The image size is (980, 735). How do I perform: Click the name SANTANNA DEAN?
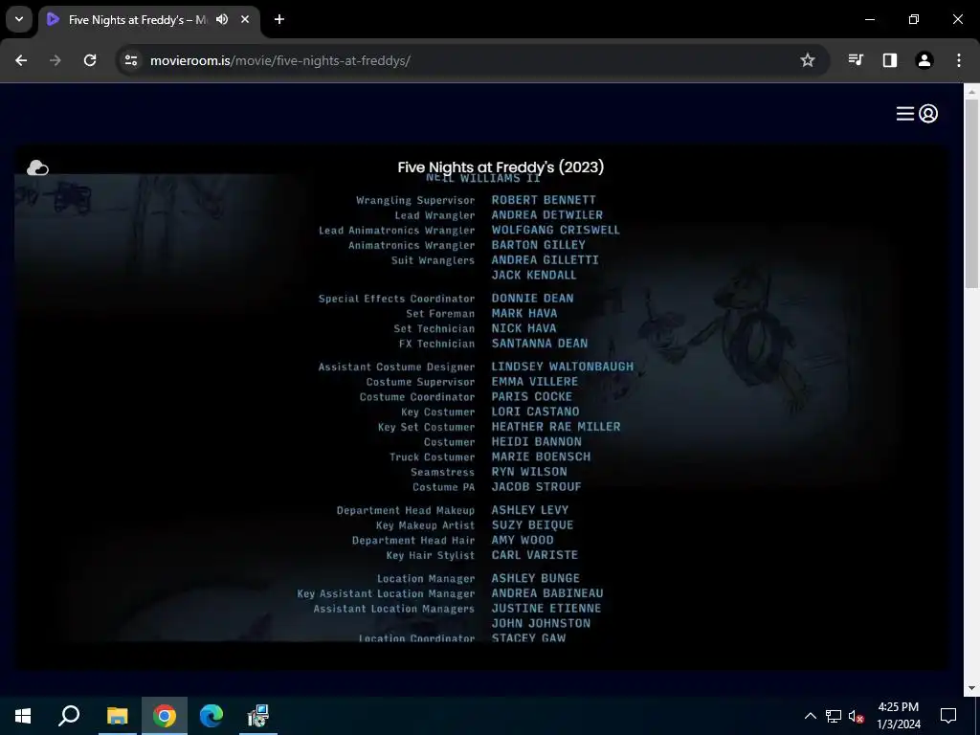point(540,344)
